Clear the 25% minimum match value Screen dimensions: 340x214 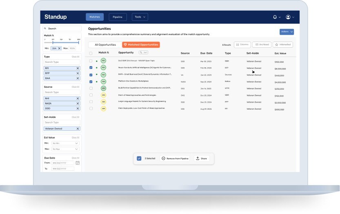coord(59,48)
